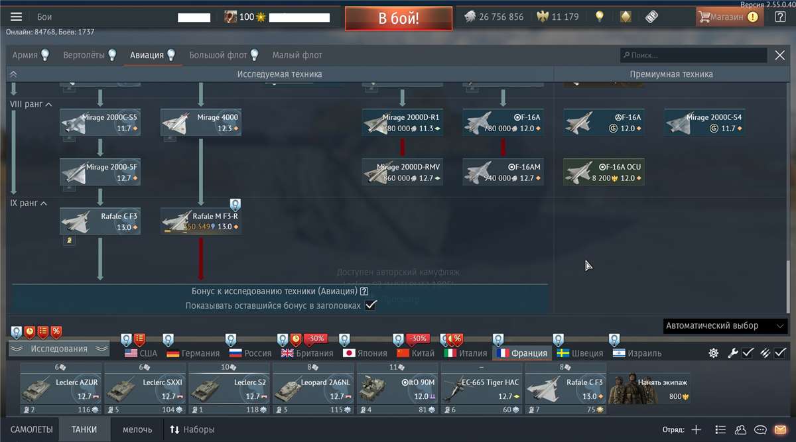Select the F-16AM aircraft card
The height and width of the screenshot is (442, 796).
click(503, 172)
